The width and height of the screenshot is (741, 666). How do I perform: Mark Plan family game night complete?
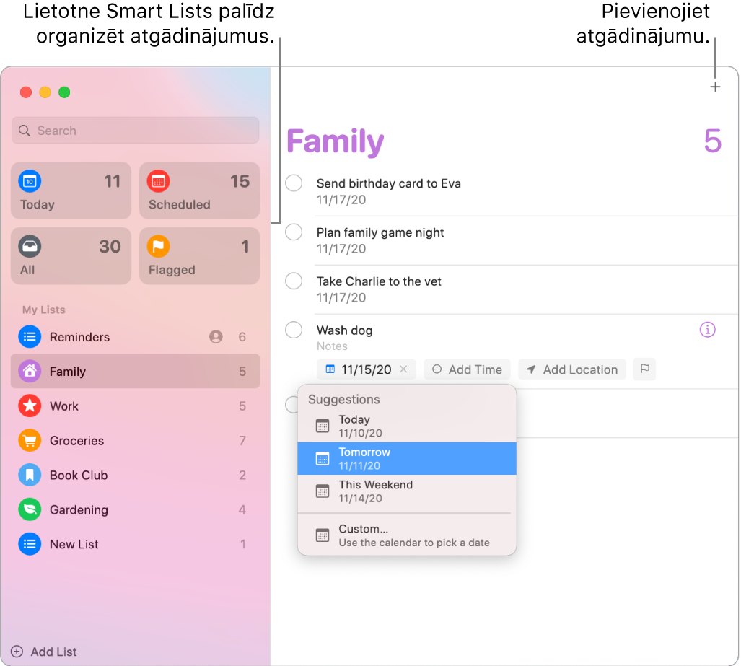coord(294,232)
